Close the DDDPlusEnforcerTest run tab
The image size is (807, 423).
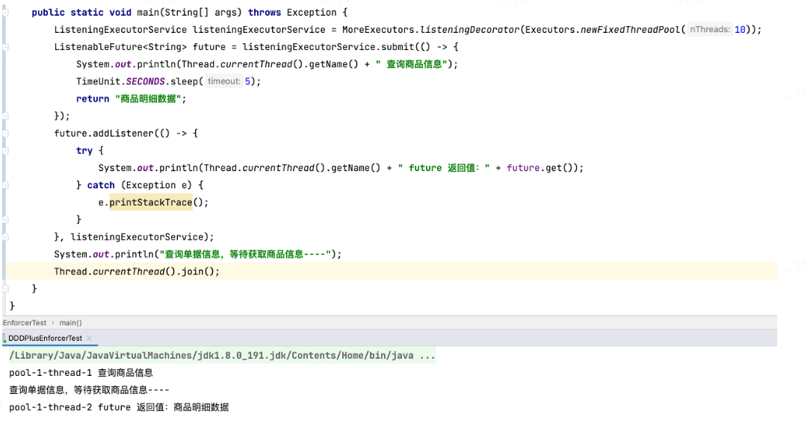pyautogui.click(x=89, y=338)
